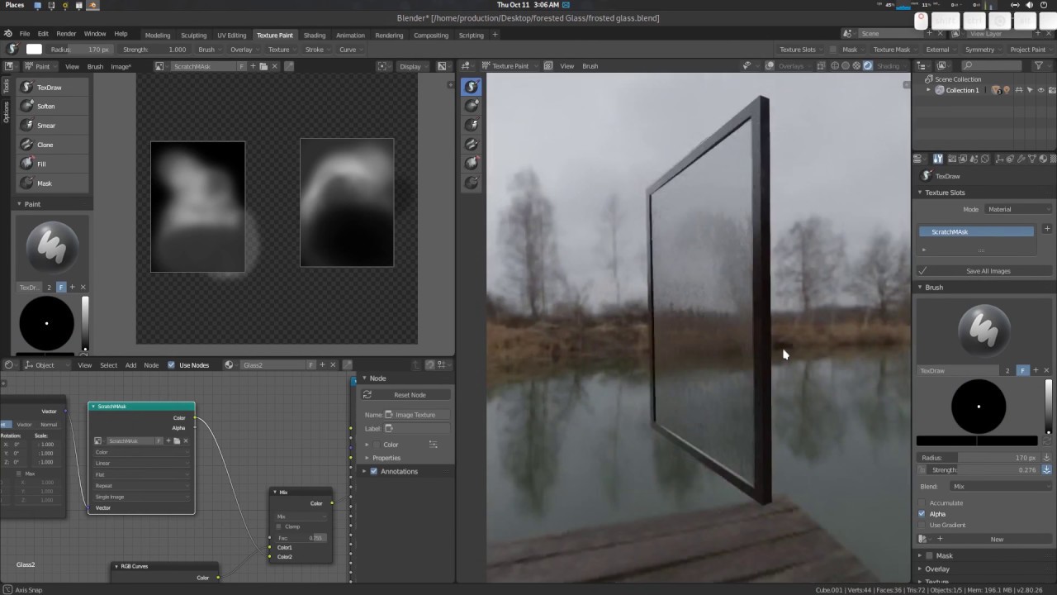
Task: Click the Reset Node button
Action: [x=409, y=395]
